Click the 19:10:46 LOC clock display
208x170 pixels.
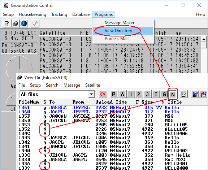pyautogui.click(x=19, y=35)
